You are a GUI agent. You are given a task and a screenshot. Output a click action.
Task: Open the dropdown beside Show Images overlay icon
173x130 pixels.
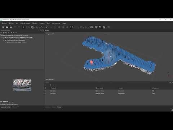pyautogui.click(x=106, y=27)
